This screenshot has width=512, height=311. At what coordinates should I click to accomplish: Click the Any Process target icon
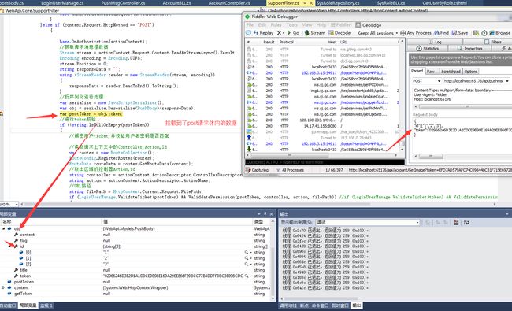pyautogui.click(x=403, y=33)
